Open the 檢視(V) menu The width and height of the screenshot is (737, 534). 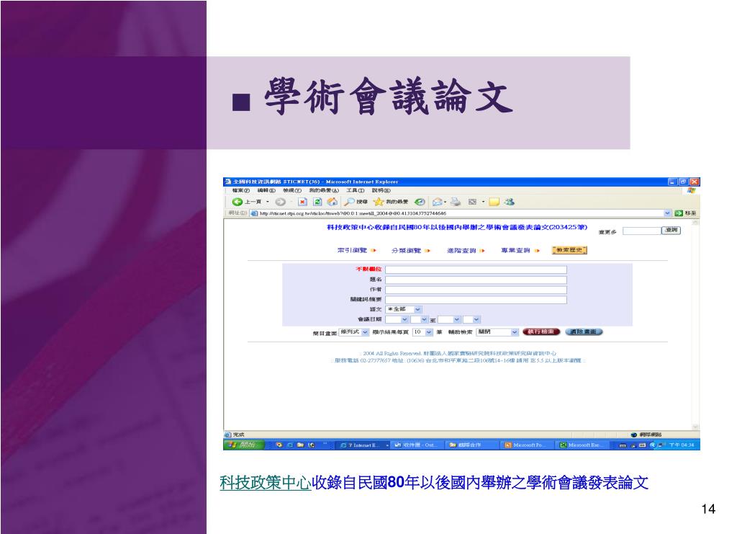[x=292, y=190]
